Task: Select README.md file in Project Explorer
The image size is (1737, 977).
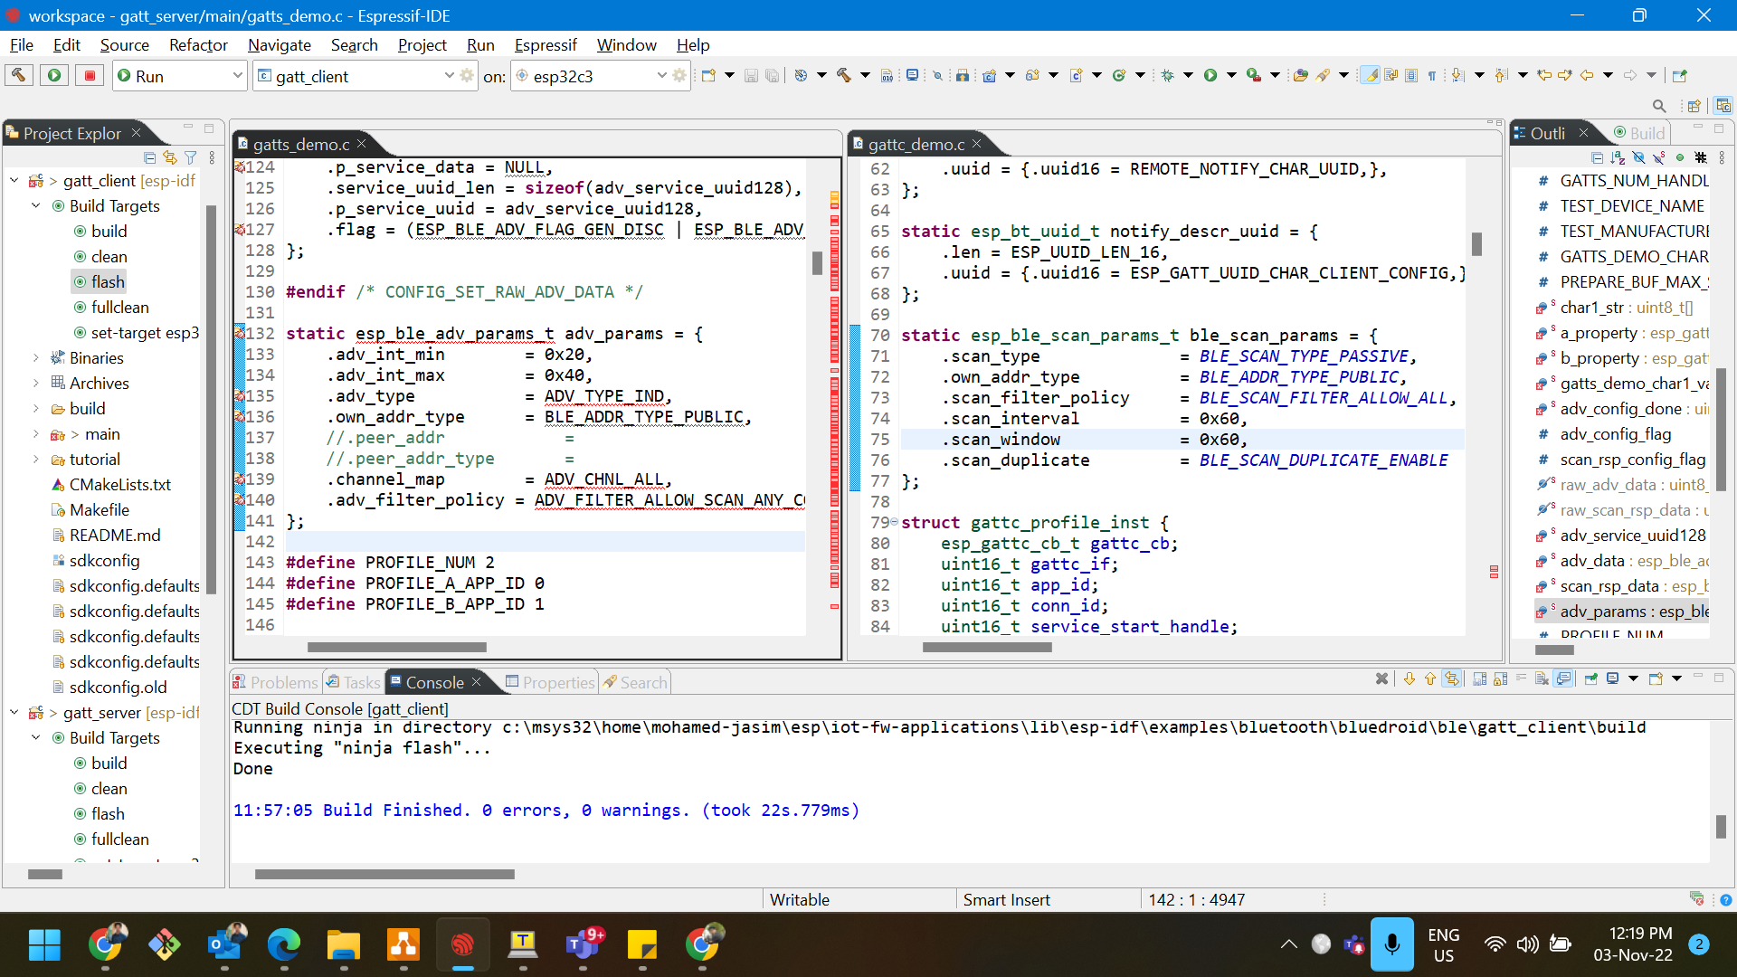Action: tap(106, 536)
